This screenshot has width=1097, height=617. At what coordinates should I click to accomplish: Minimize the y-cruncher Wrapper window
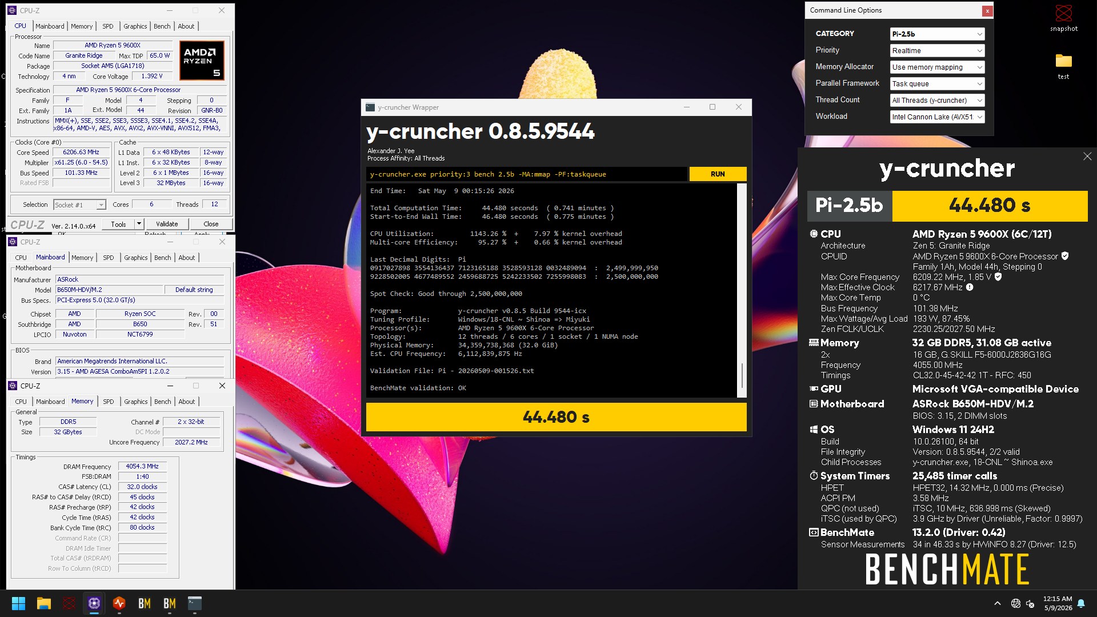click(687, 107)
